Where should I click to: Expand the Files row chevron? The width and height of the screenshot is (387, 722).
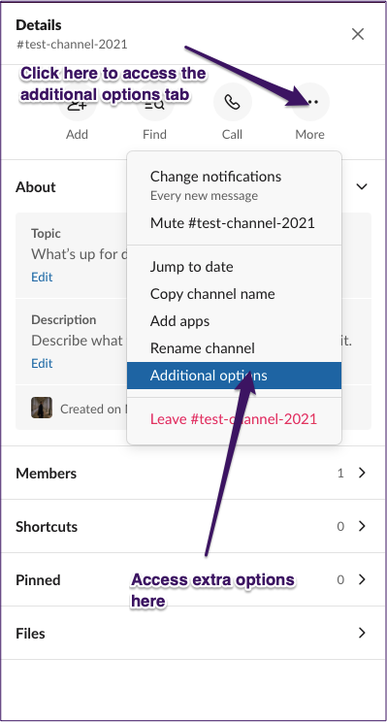coord(362,633)
